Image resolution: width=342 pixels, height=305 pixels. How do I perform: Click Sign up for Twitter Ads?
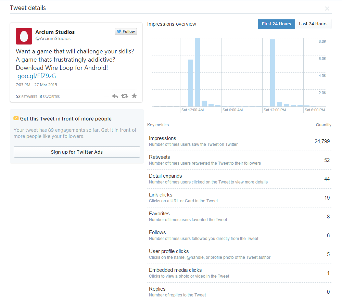pyautogui.click(x=77, y=152)
